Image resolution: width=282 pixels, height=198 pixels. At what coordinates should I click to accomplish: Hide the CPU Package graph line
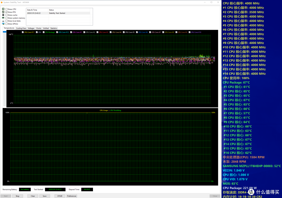point(44,32)
